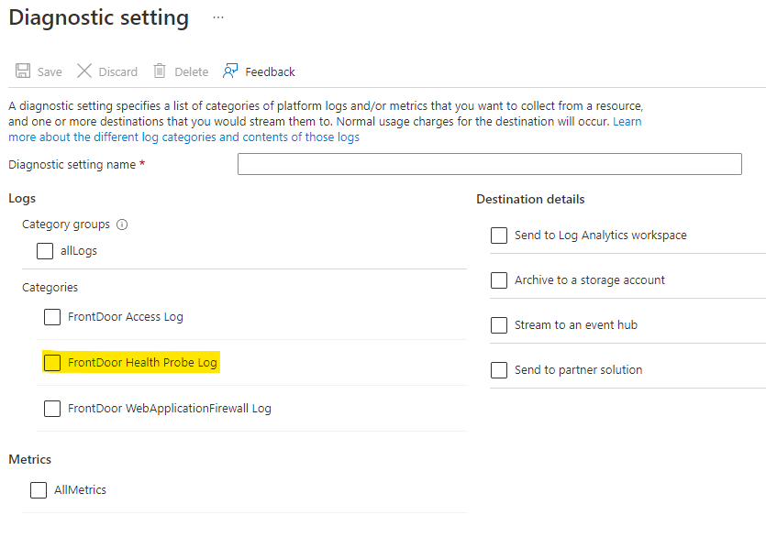Image resolution: width=766 pixels, height=537 pixels.
Task: Enable the FrontDoor WebApplicationFirewall Log category
Action: pos(52,408)
